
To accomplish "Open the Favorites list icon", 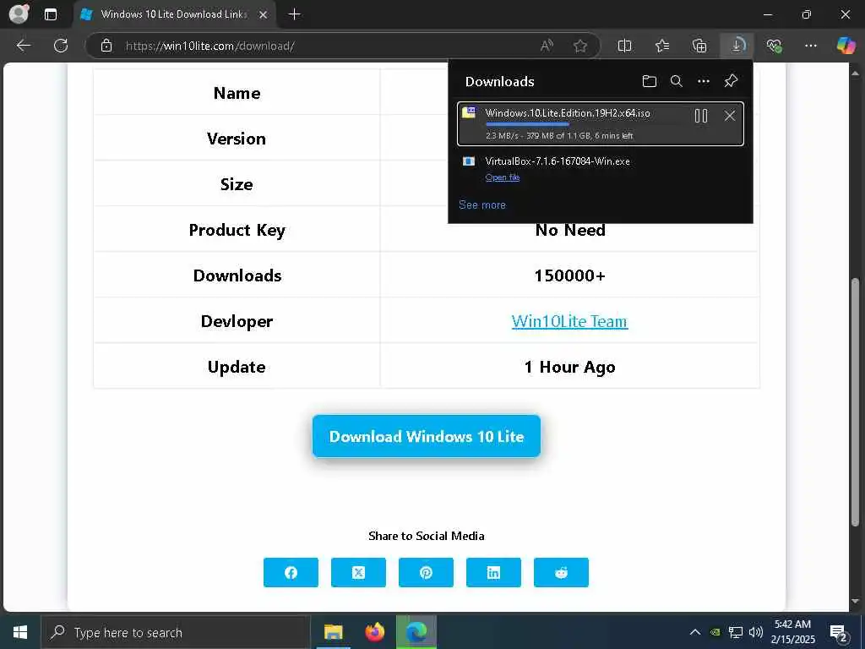I will tap(662, 46).
